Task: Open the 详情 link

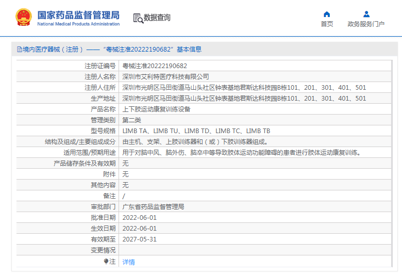Action: 129,262
